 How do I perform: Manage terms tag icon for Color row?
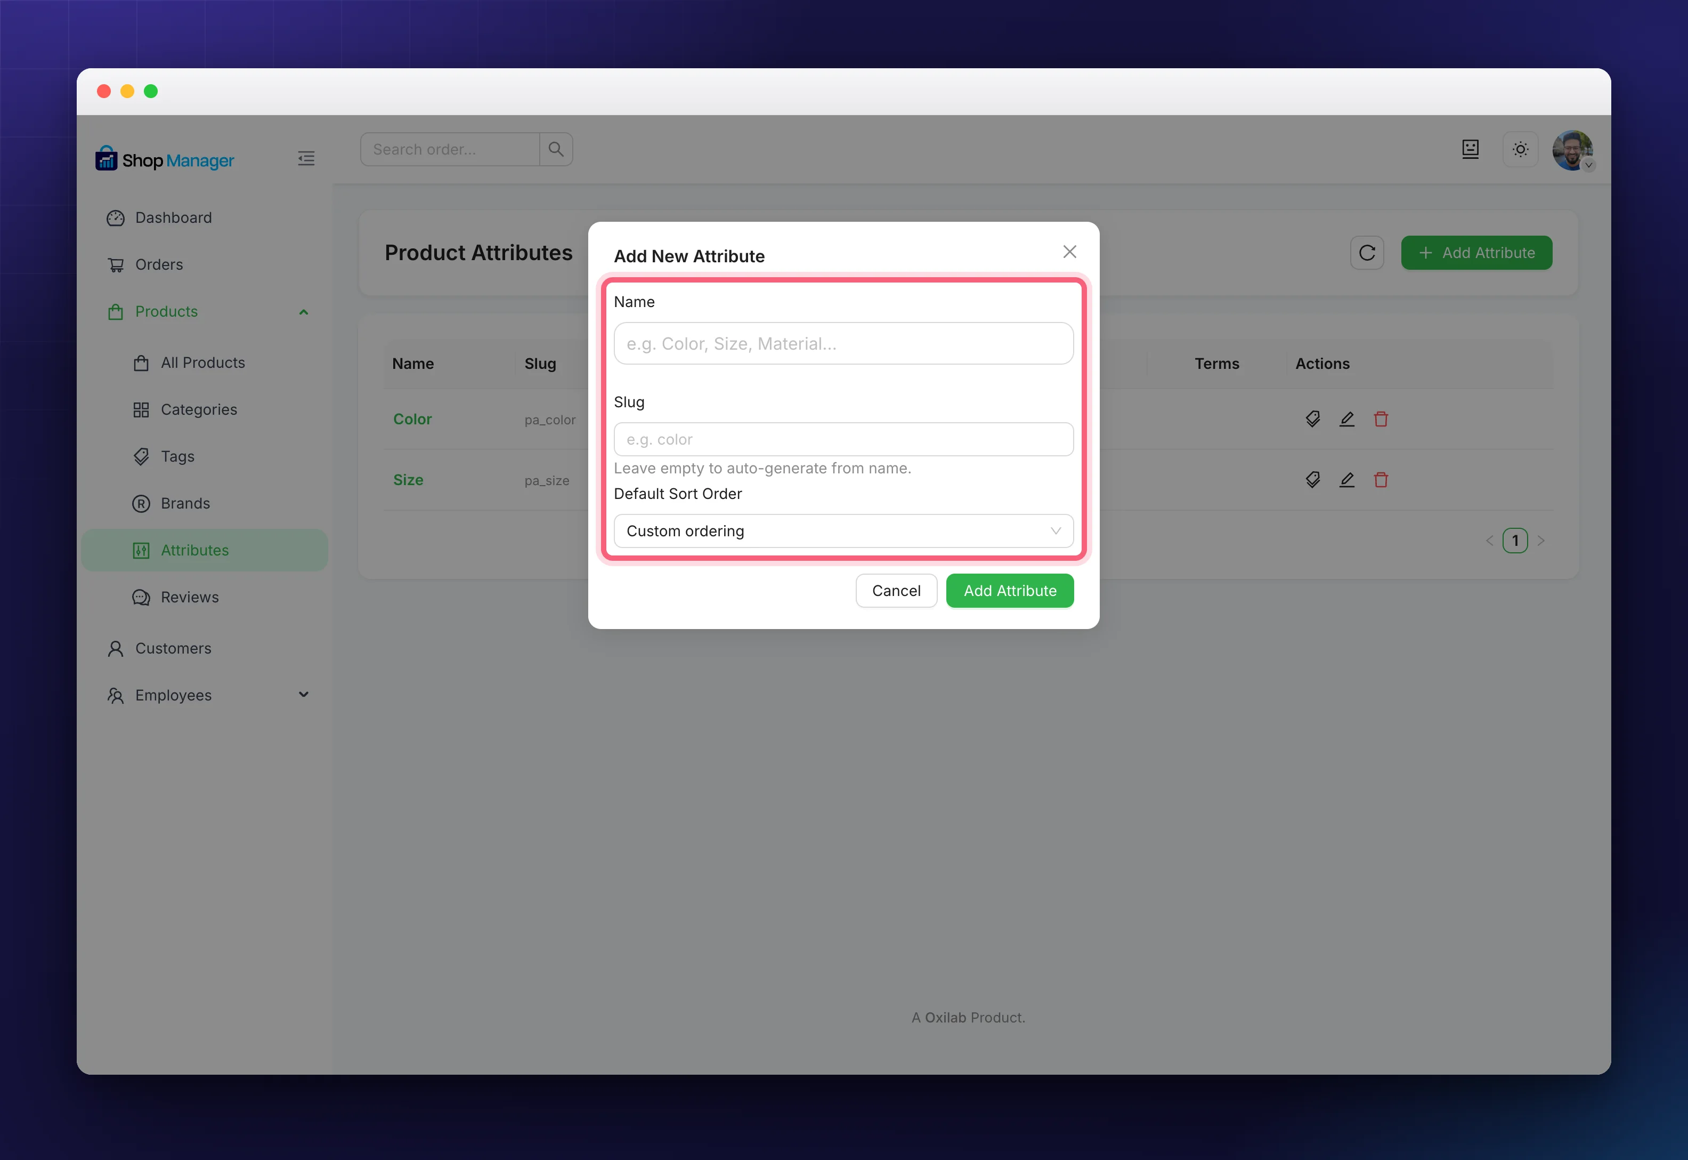[1312, 418]
